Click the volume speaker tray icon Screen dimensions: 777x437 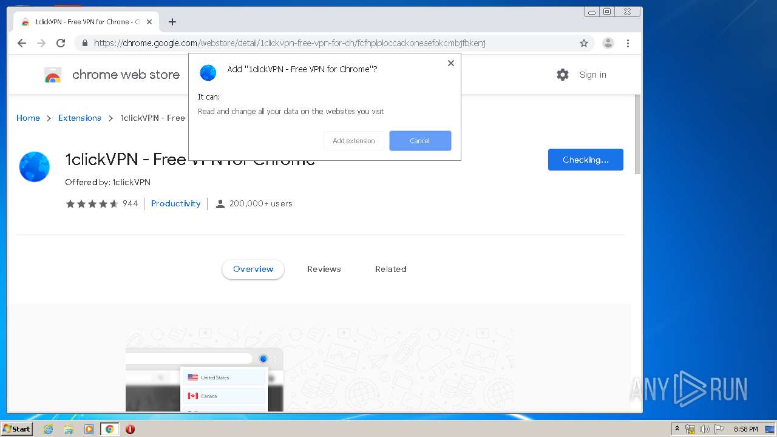tap(704, 429)
